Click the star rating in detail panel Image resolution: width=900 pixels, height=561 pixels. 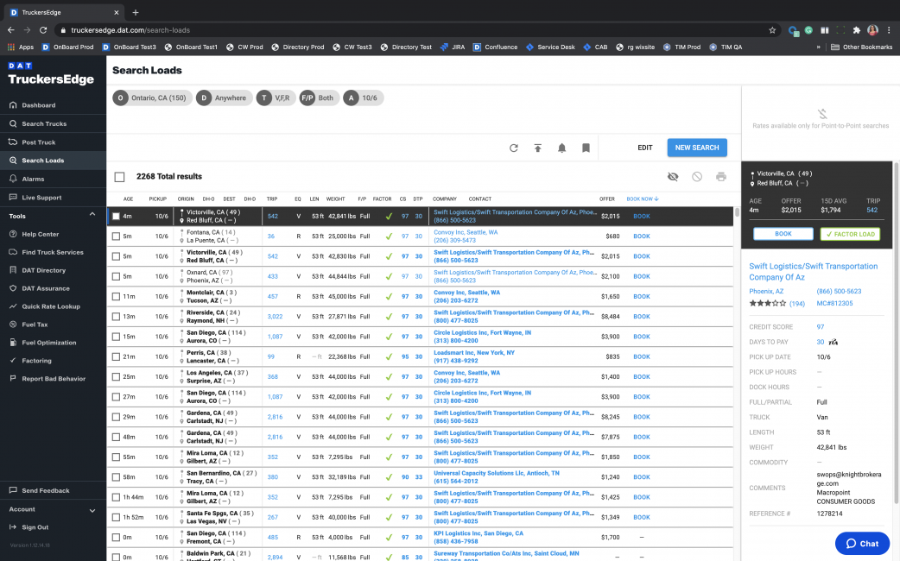tap(767, 304)
